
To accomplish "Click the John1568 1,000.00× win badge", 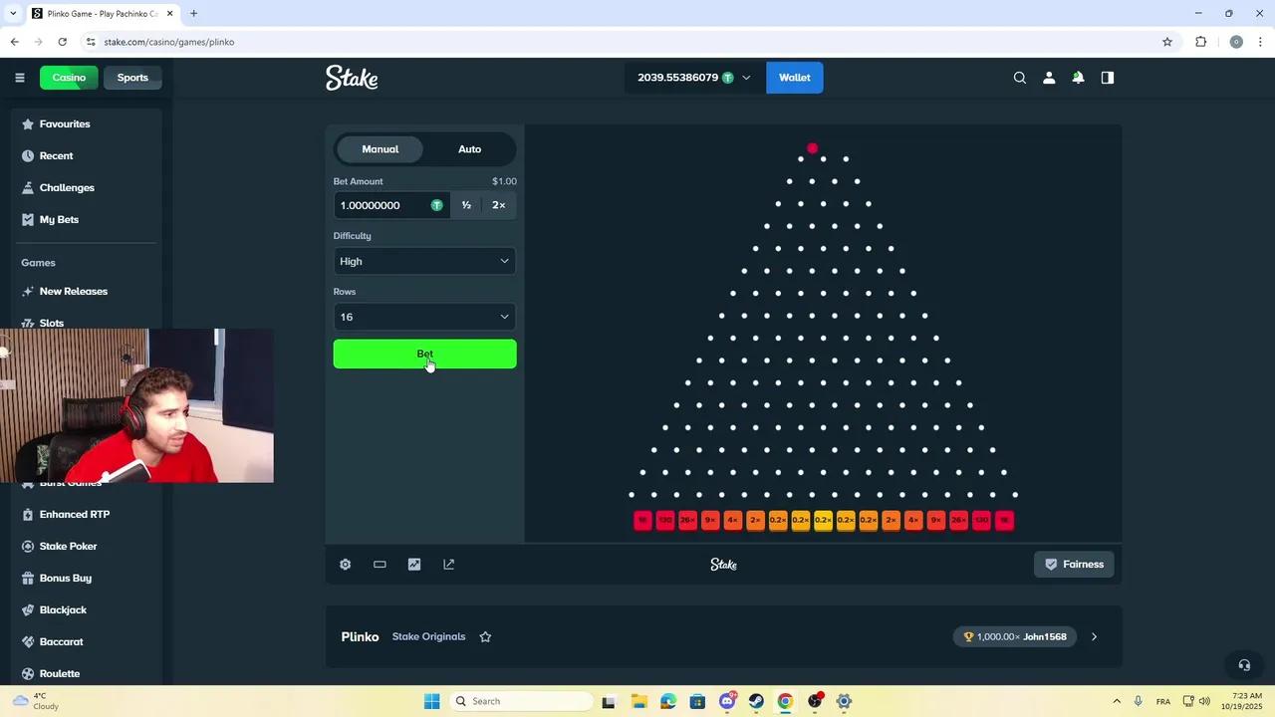I will 1015,637.
